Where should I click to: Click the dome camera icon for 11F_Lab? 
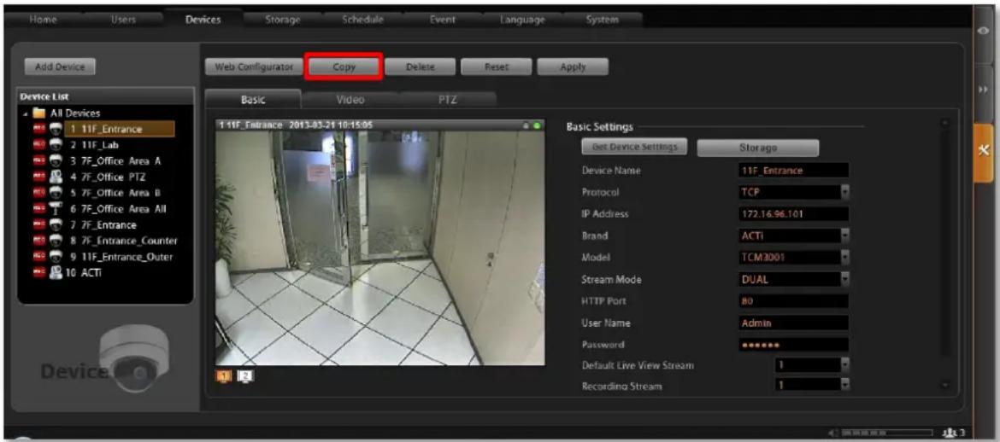[55, 145]
